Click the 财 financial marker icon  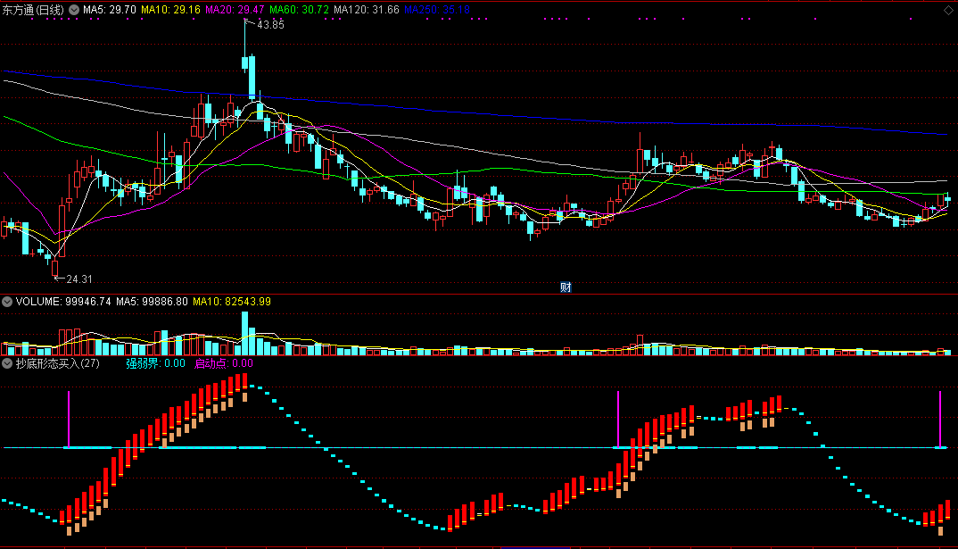point(566,287)
